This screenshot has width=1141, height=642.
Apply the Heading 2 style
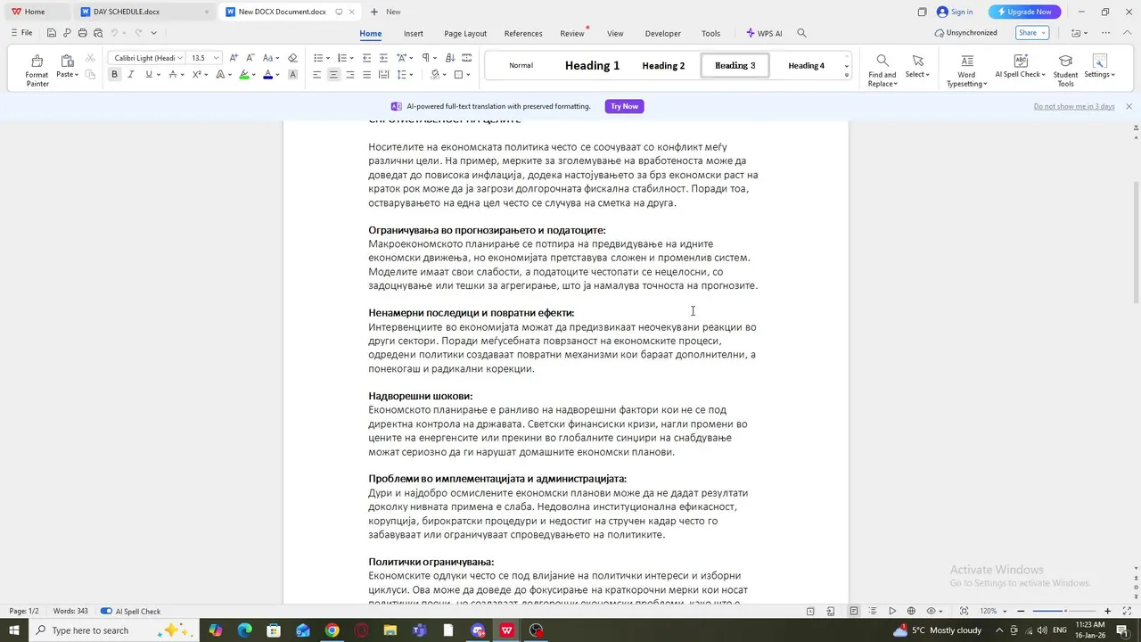point(663,65)
